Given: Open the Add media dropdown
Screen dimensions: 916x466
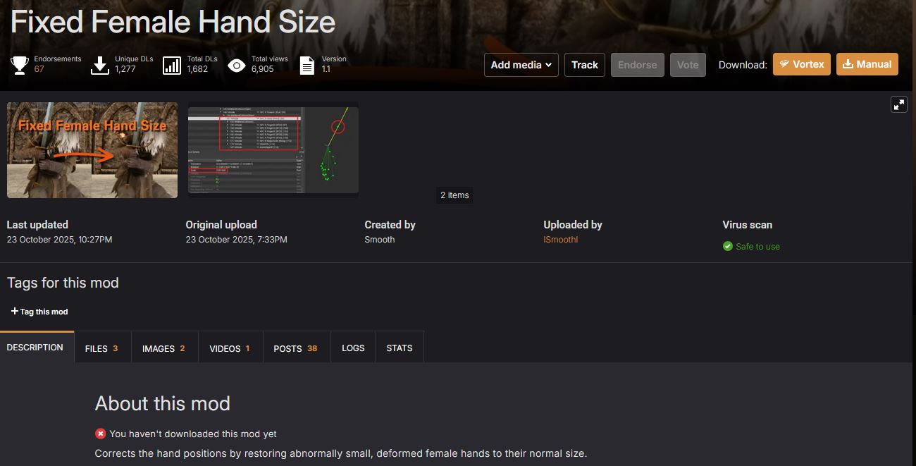Looking at the screenshot, I should (521, 65).
